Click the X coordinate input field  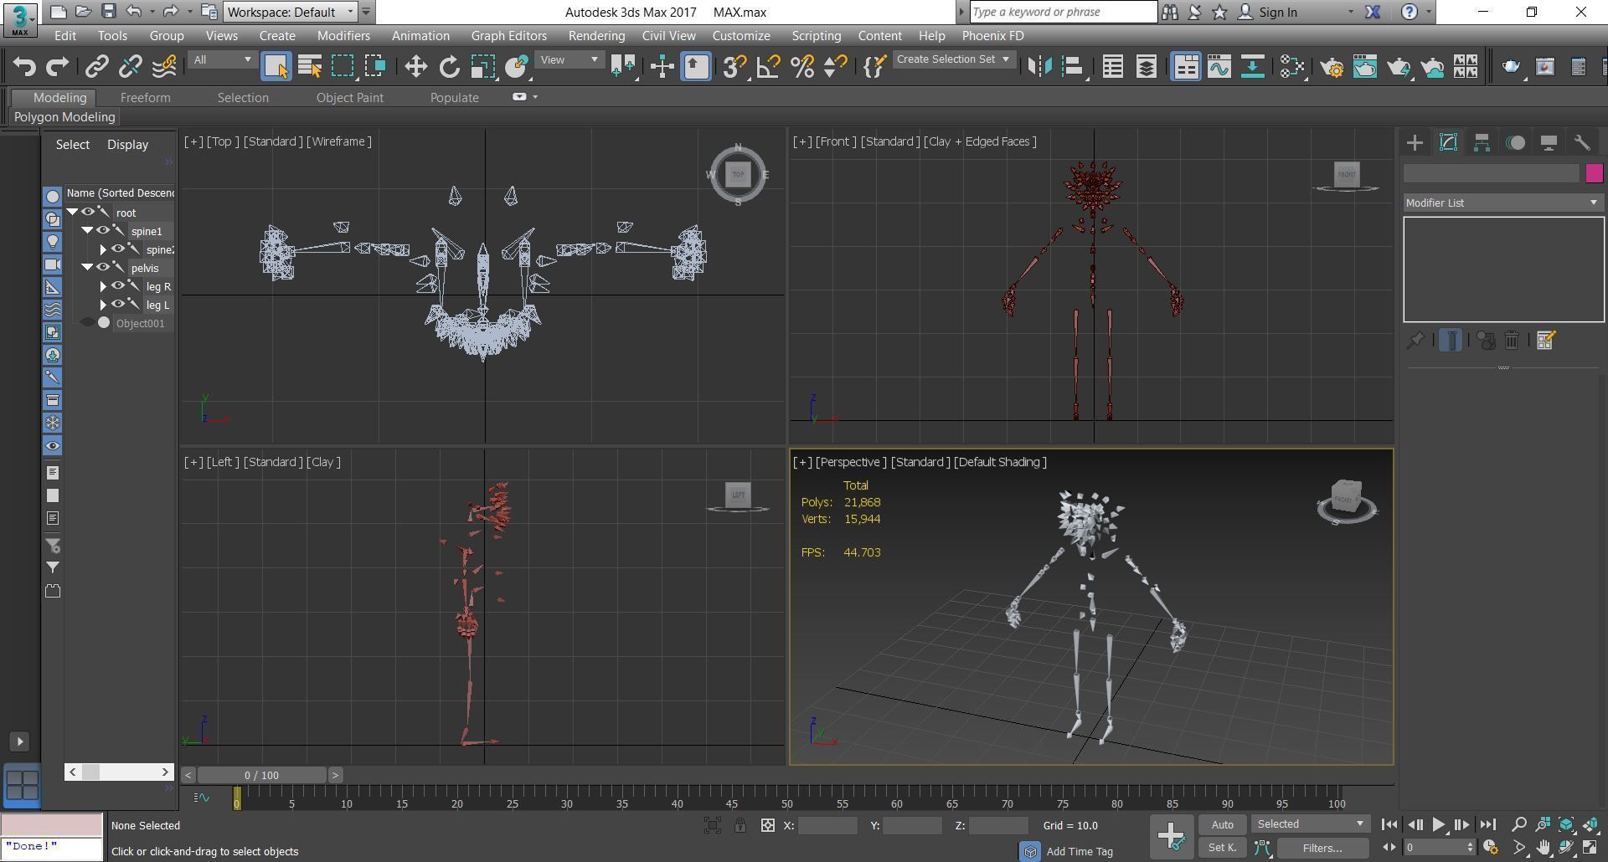point(827,825)
